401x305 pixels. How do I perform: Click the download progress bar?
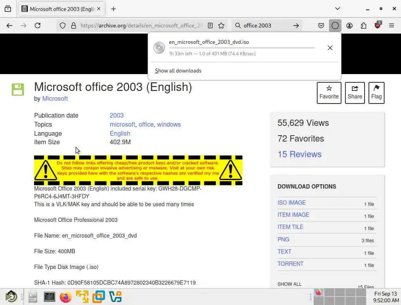coord(242,48)
